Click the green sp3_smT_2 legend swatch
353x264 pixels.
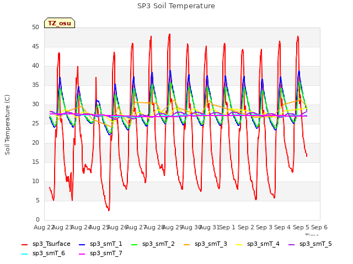[x=135, y=244]
